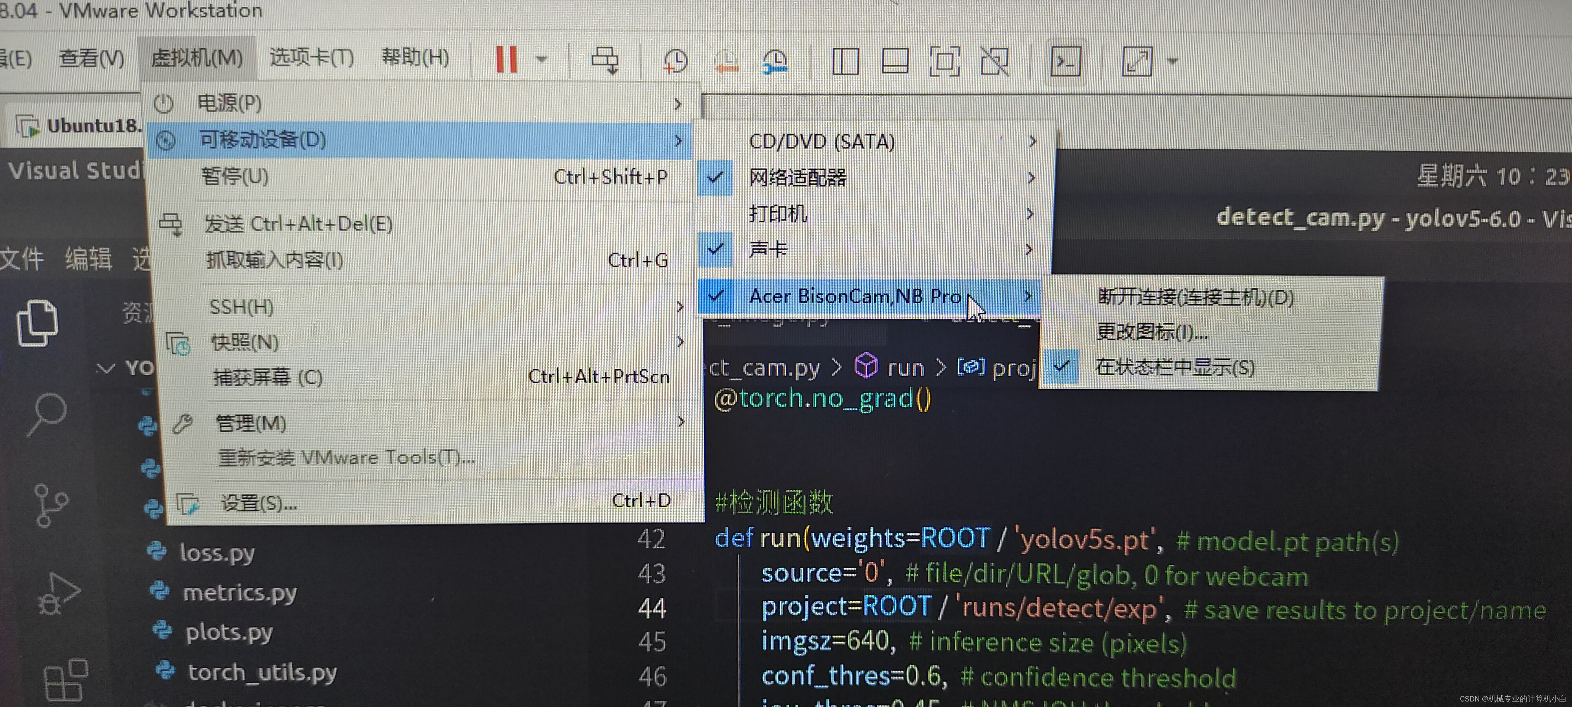Click the pause virtual machine toolbar icon

[x=507, y=59]
